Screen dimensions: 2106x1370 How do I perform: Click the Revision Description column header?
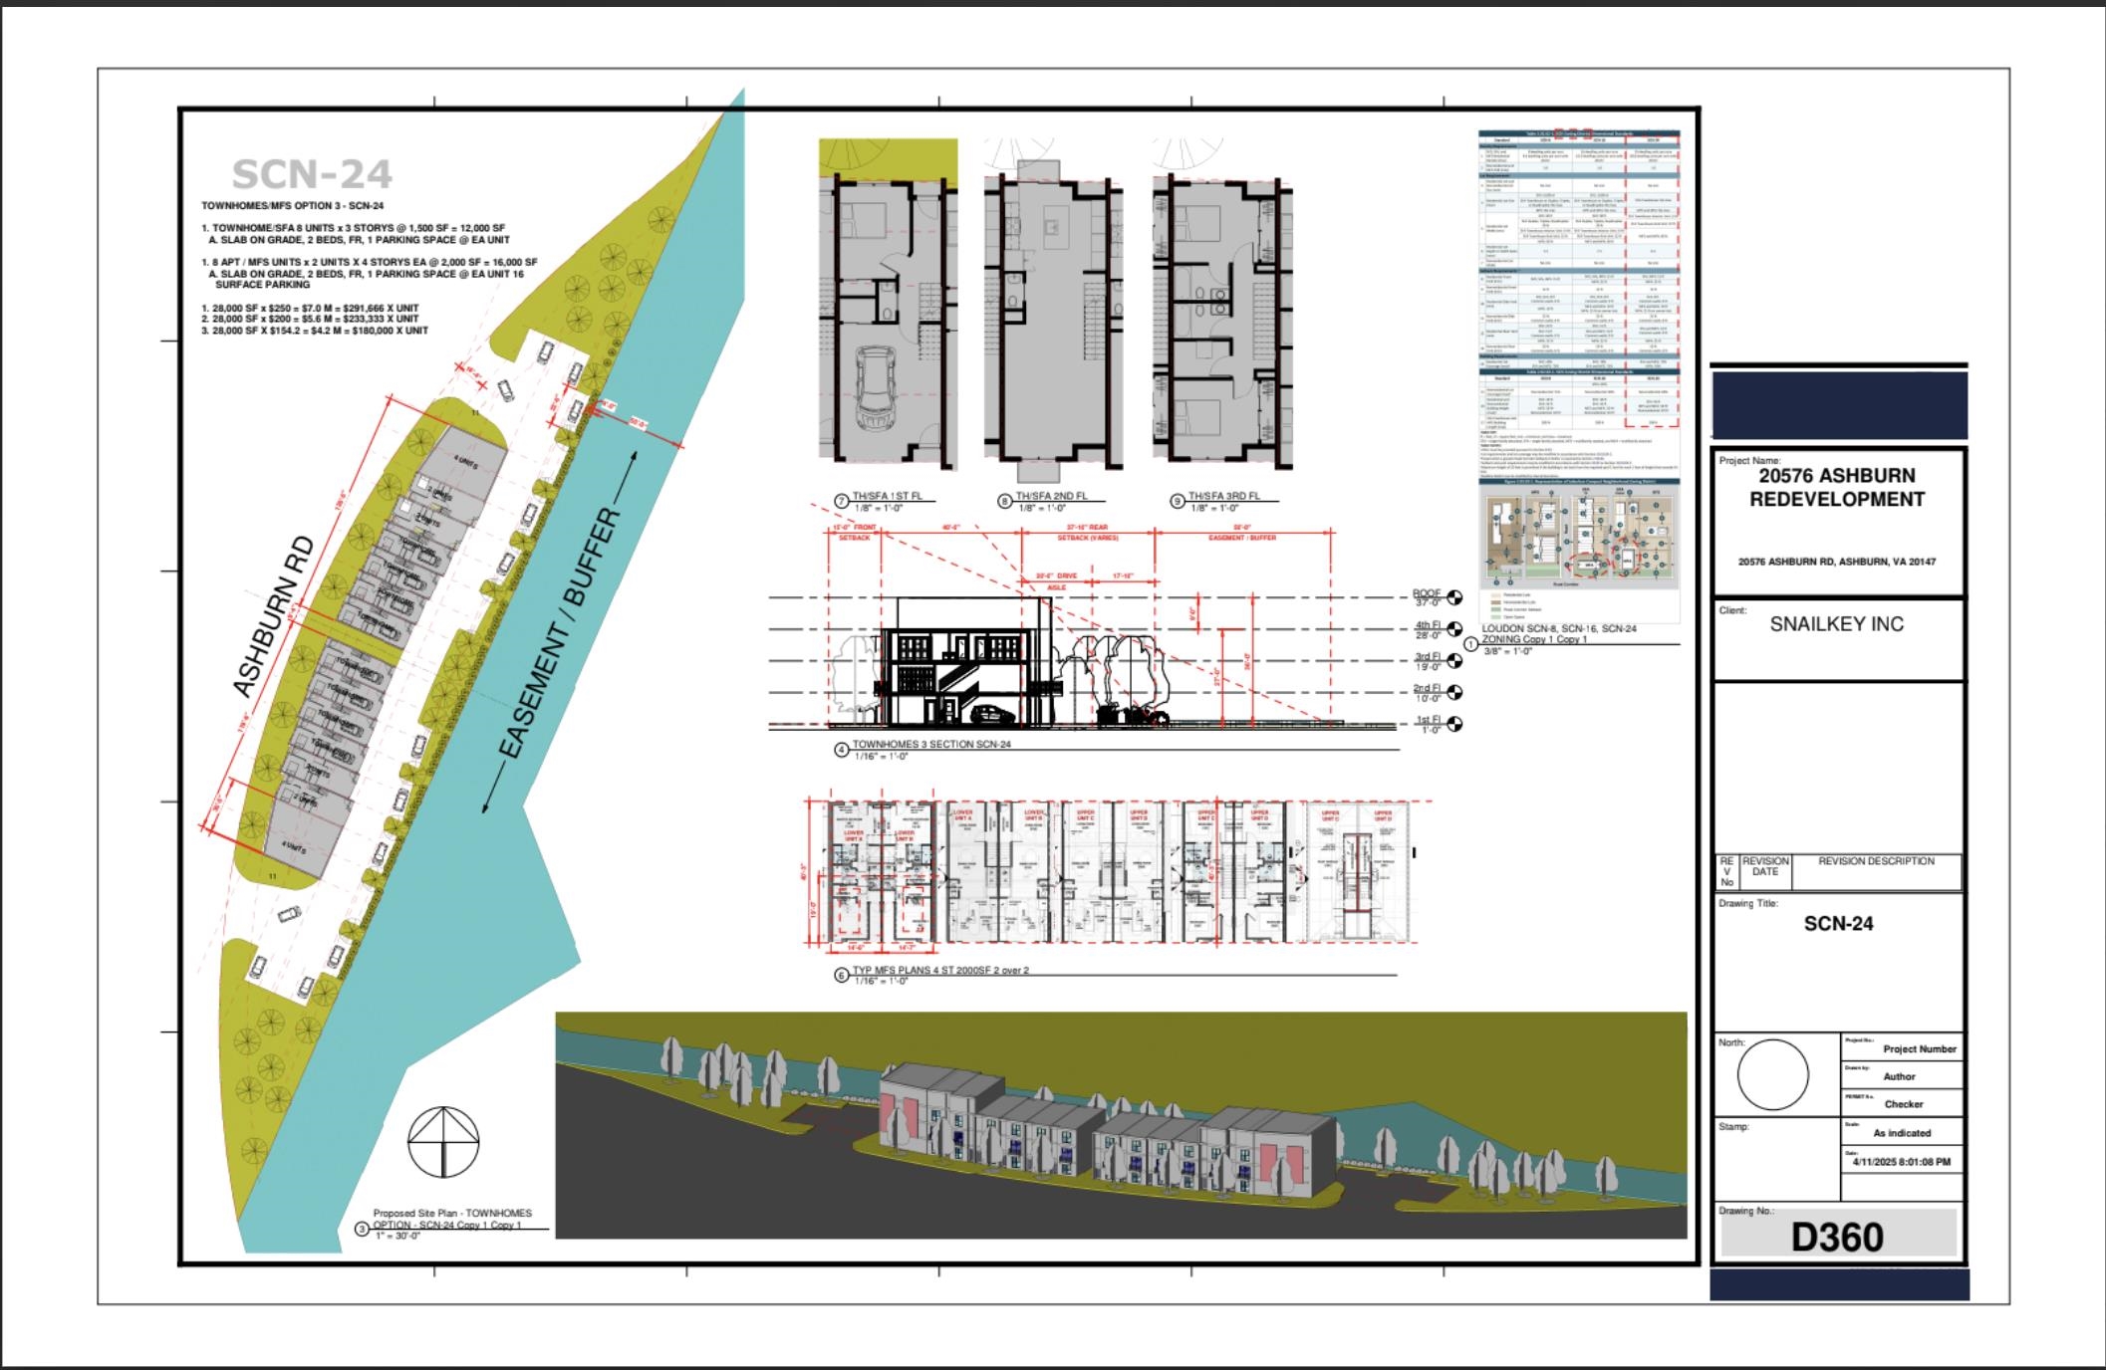(x=1876, y=861)
